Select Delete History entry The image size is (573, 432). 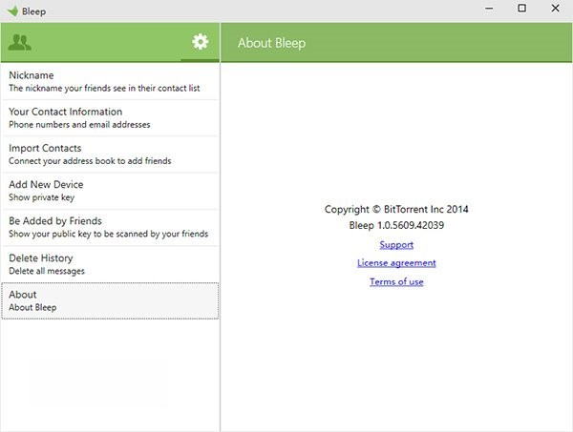pos(111,264)
